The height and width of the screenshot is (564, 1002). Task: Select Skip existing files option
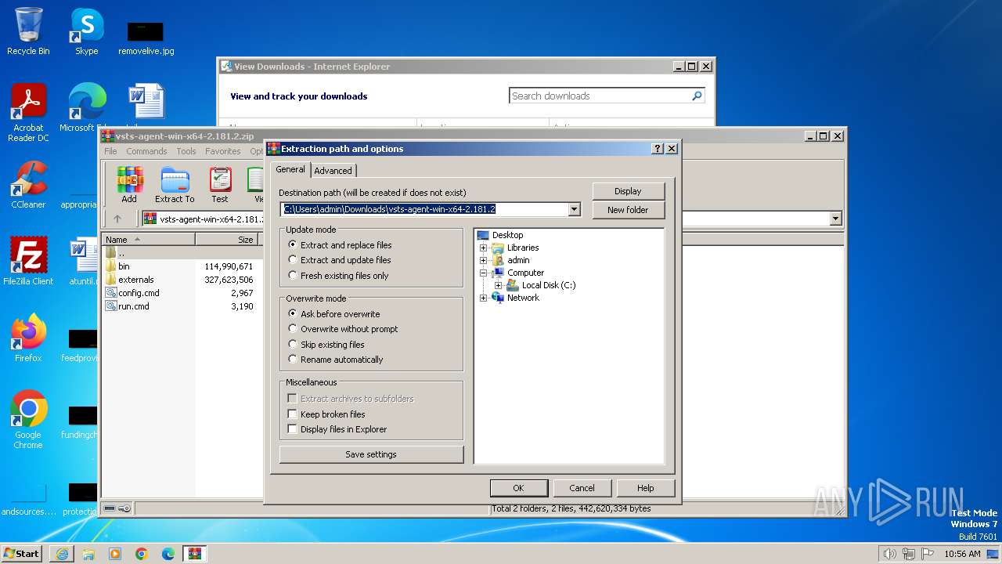coord(326,345)
